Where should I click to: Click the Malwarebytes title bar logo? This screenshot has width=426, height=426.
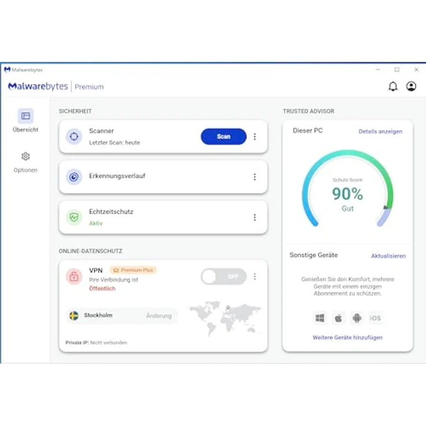coord(8,69)
